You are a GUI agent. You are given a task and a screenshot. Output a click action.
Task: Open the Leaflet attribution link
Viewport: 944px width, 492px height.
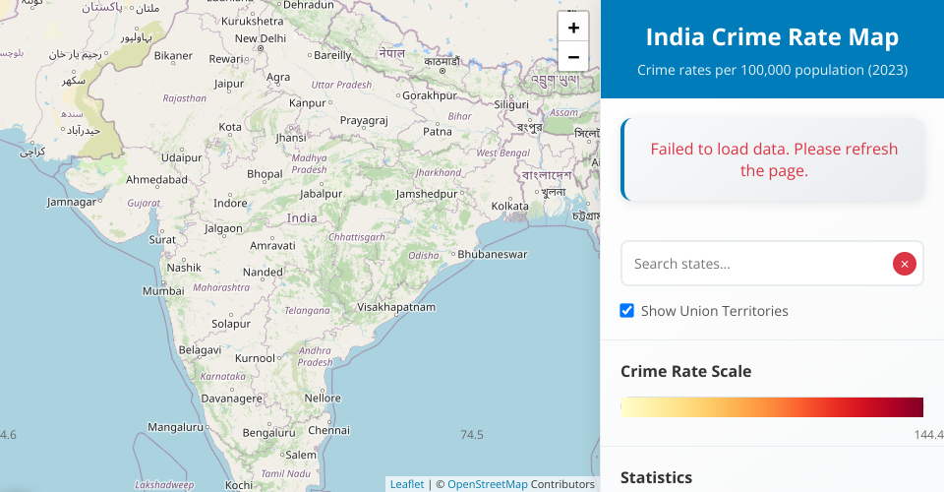pos(407,484)
